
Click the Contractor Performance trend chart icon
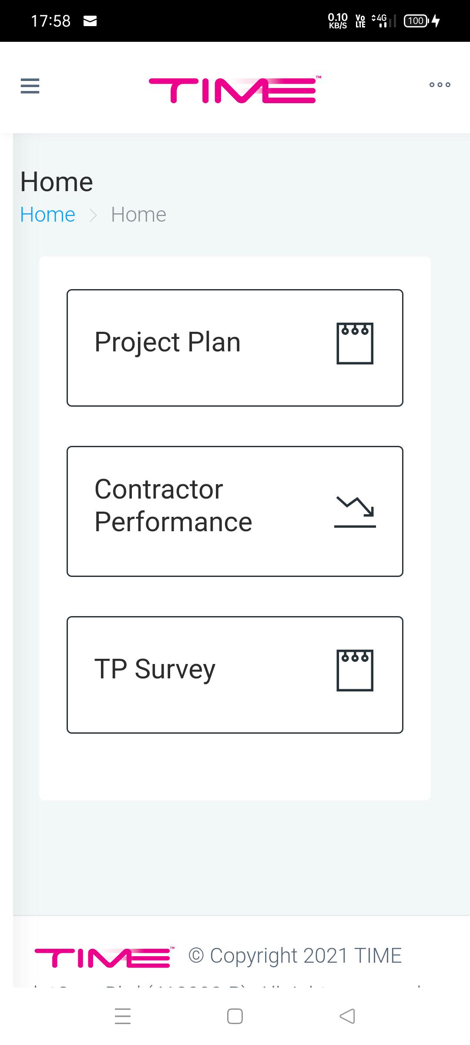(x=355, y=512)
